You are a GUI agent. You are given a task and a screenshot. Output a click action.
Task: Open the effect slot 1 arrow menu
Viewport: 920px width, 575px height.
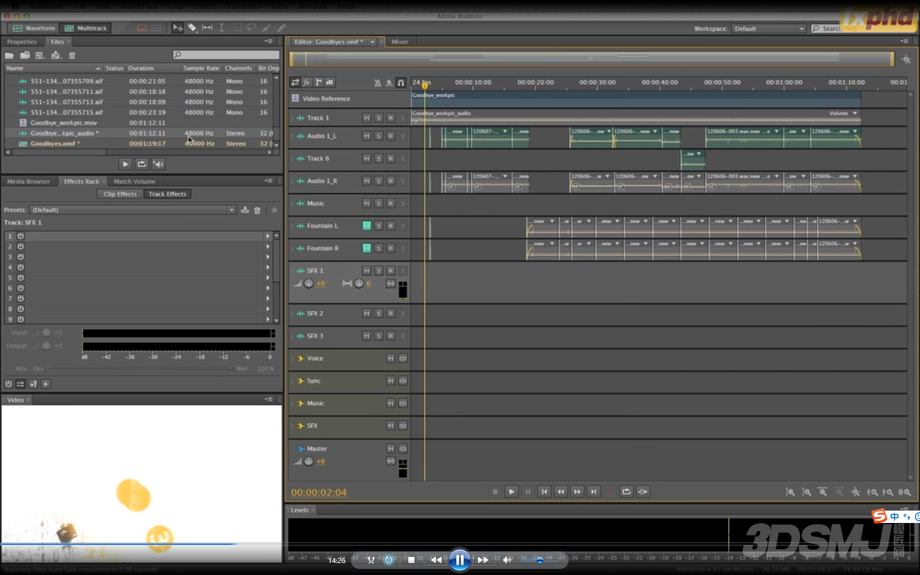pos(268,236)
